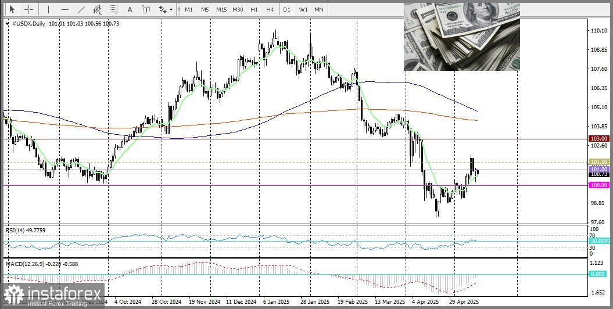Click the 13 Mar 2025 date label

click(x=390, y=302)
